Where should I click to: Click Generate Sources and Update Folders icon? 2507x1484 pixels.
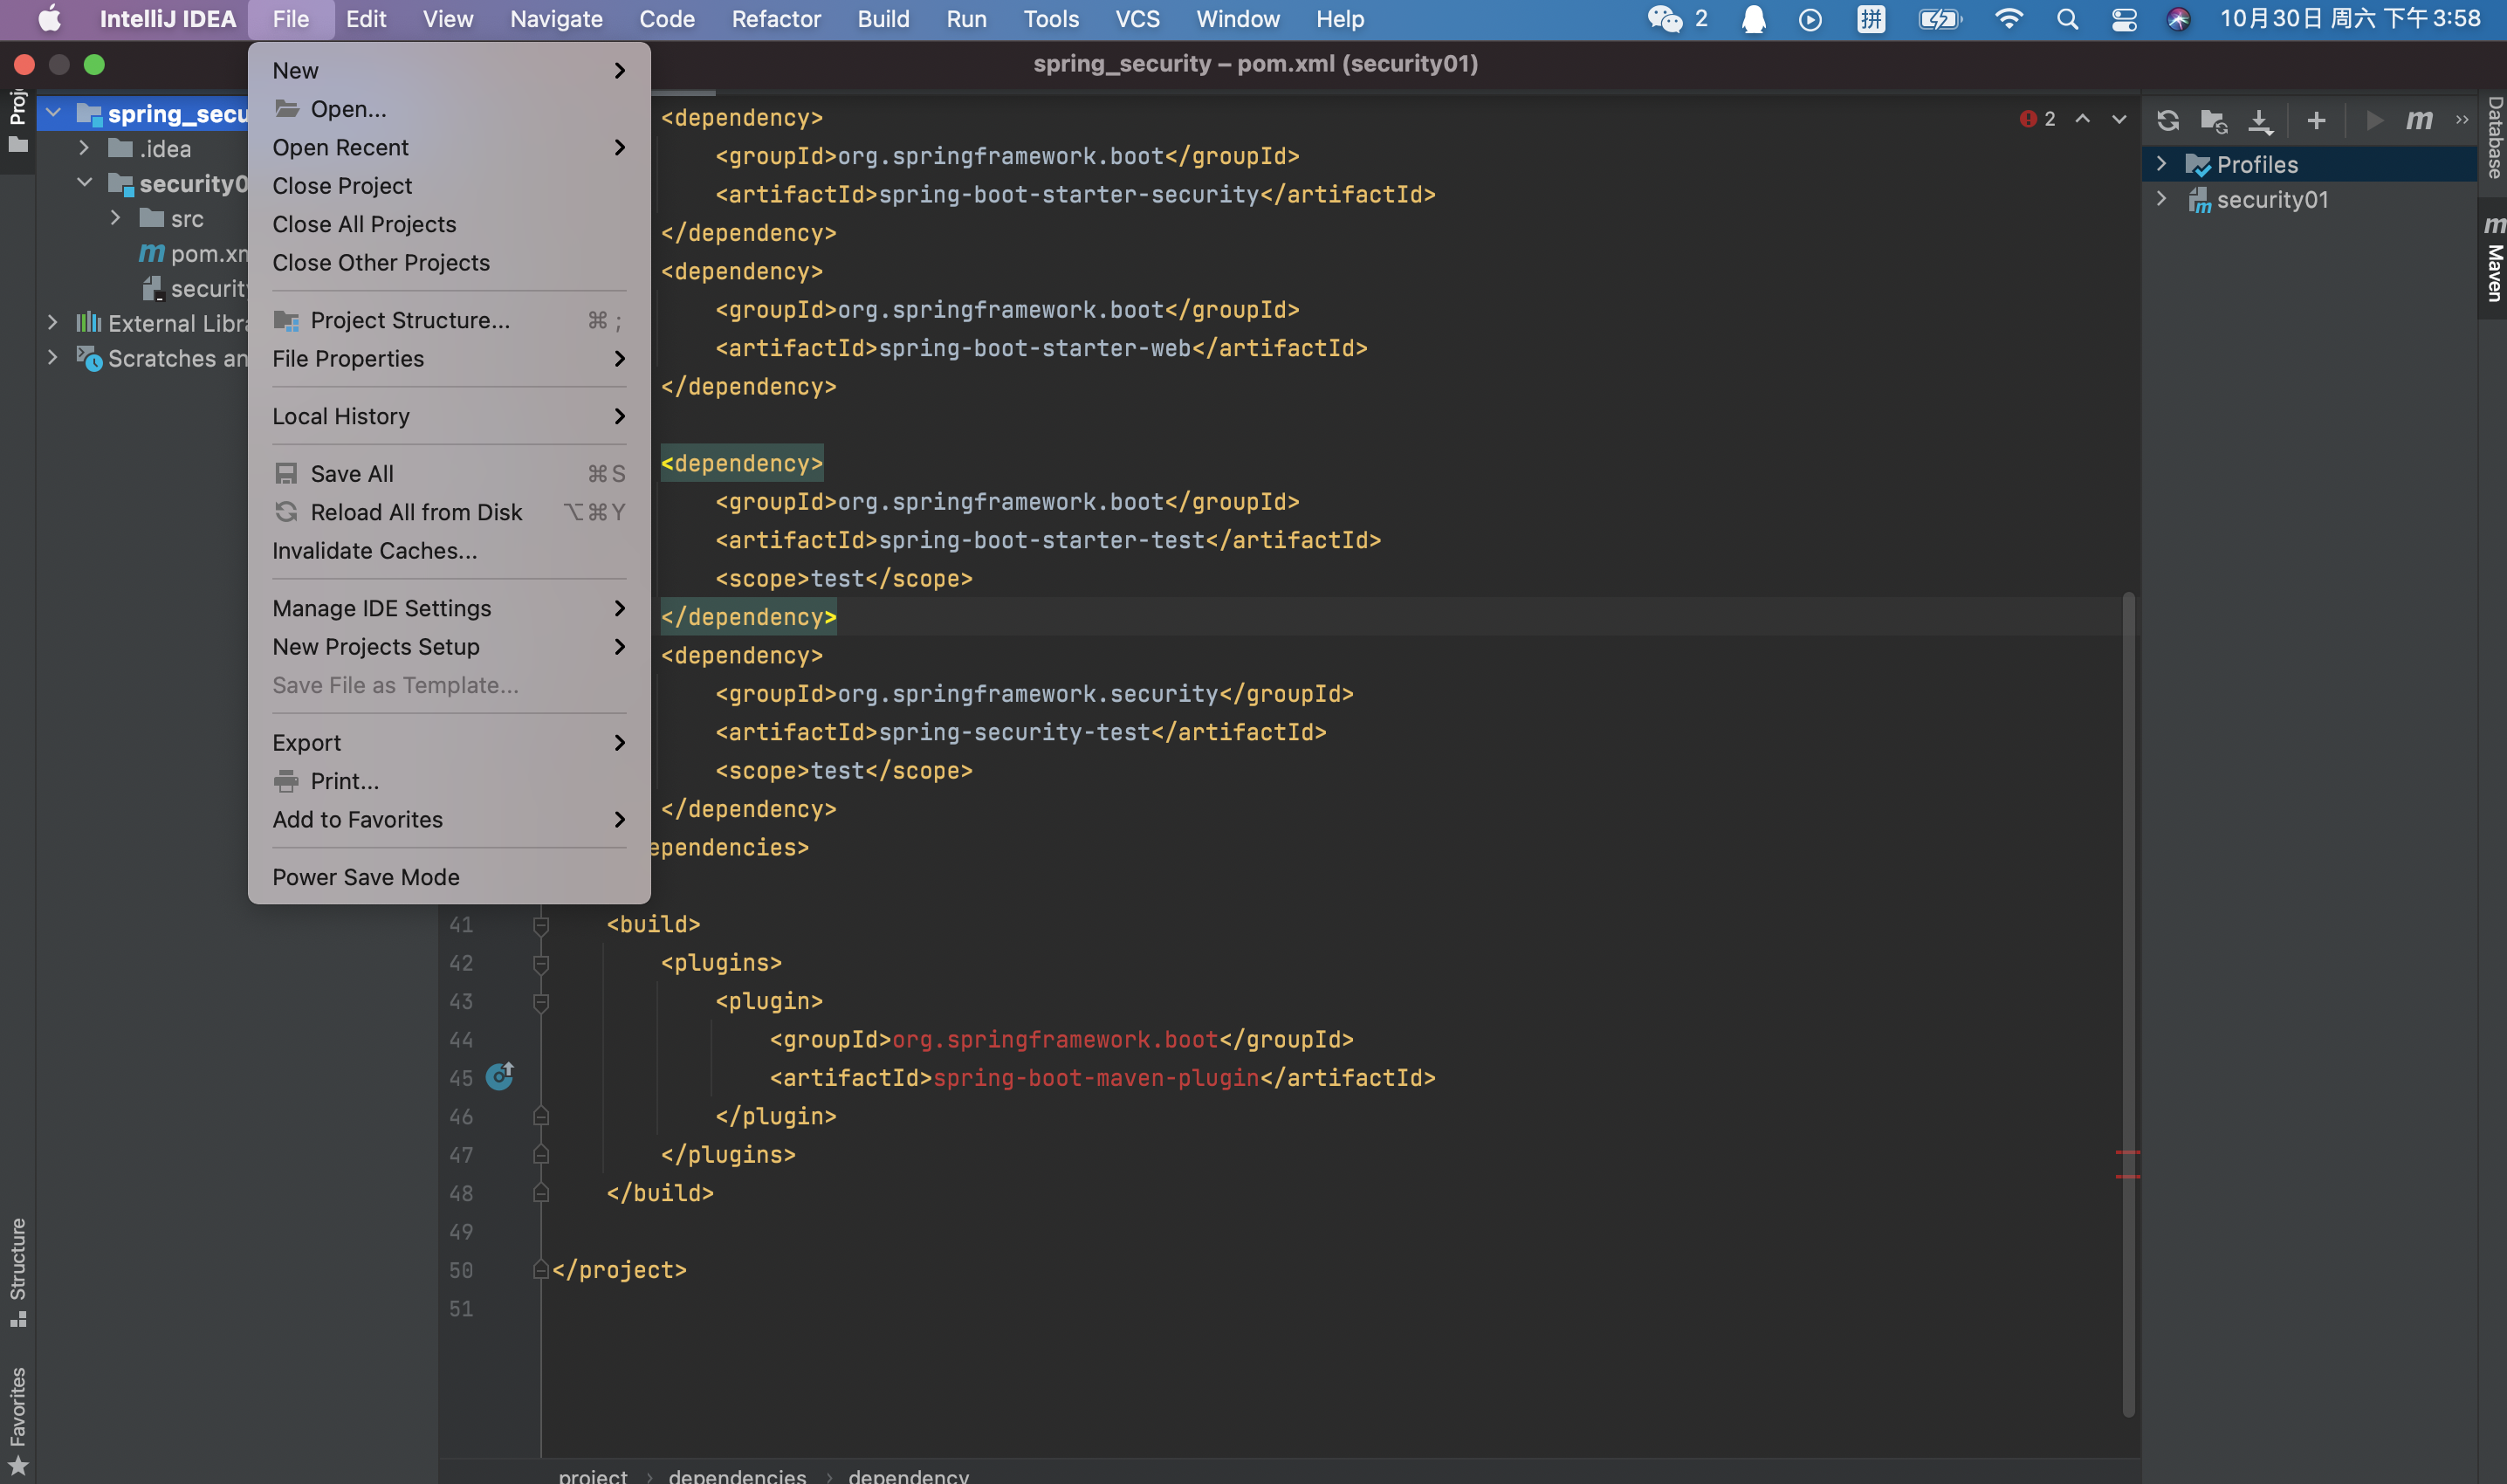click(2214, 121)
